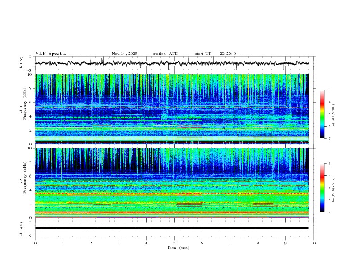Click the 'station=ATH' label
The image size is (353, 273).
point(165,54)
